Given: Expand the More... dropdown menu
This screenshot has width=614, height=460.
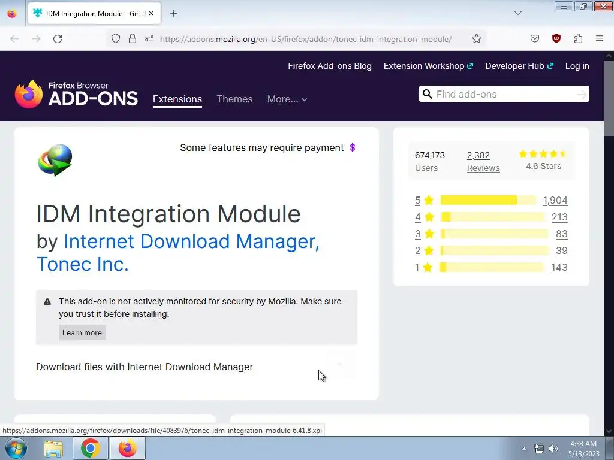Looking at the screenshot, I should (287, 99).
